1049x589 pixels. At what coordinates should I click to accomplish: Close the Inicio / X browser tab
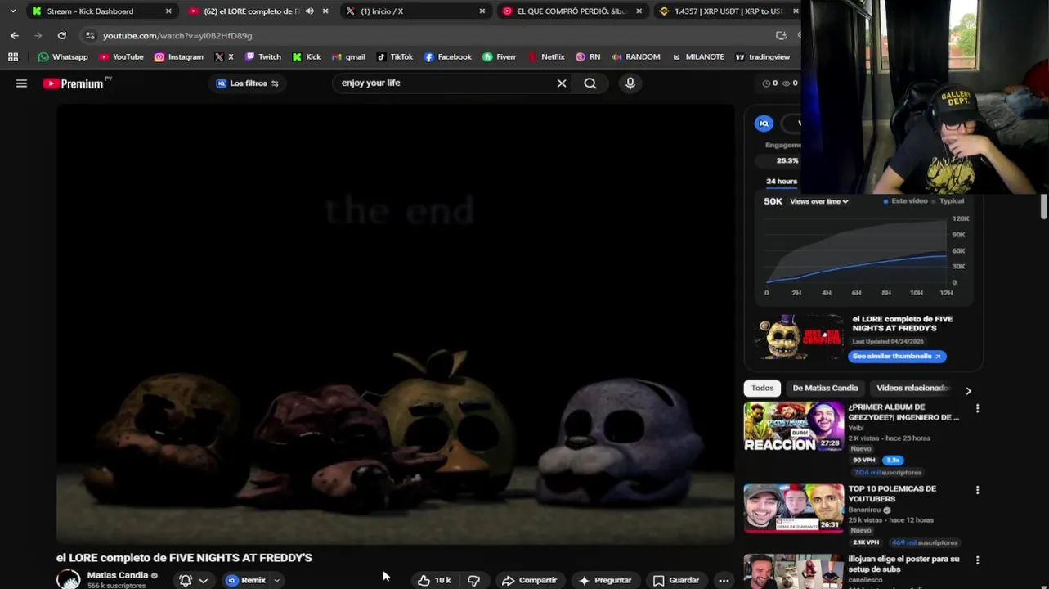click(x=482, y=11)
